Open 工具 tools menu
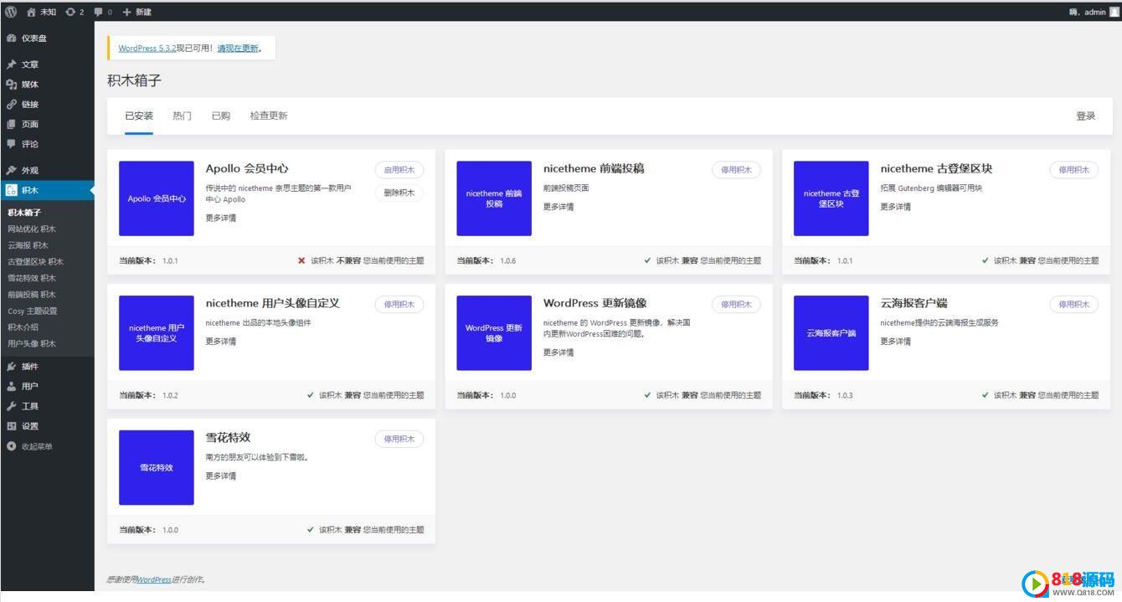 click(47, 406)
